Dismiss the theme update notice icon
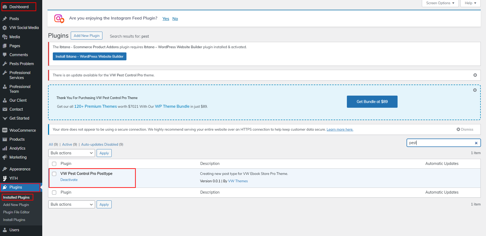The width and height of the screenshot is (486, 236). (475, 75)
